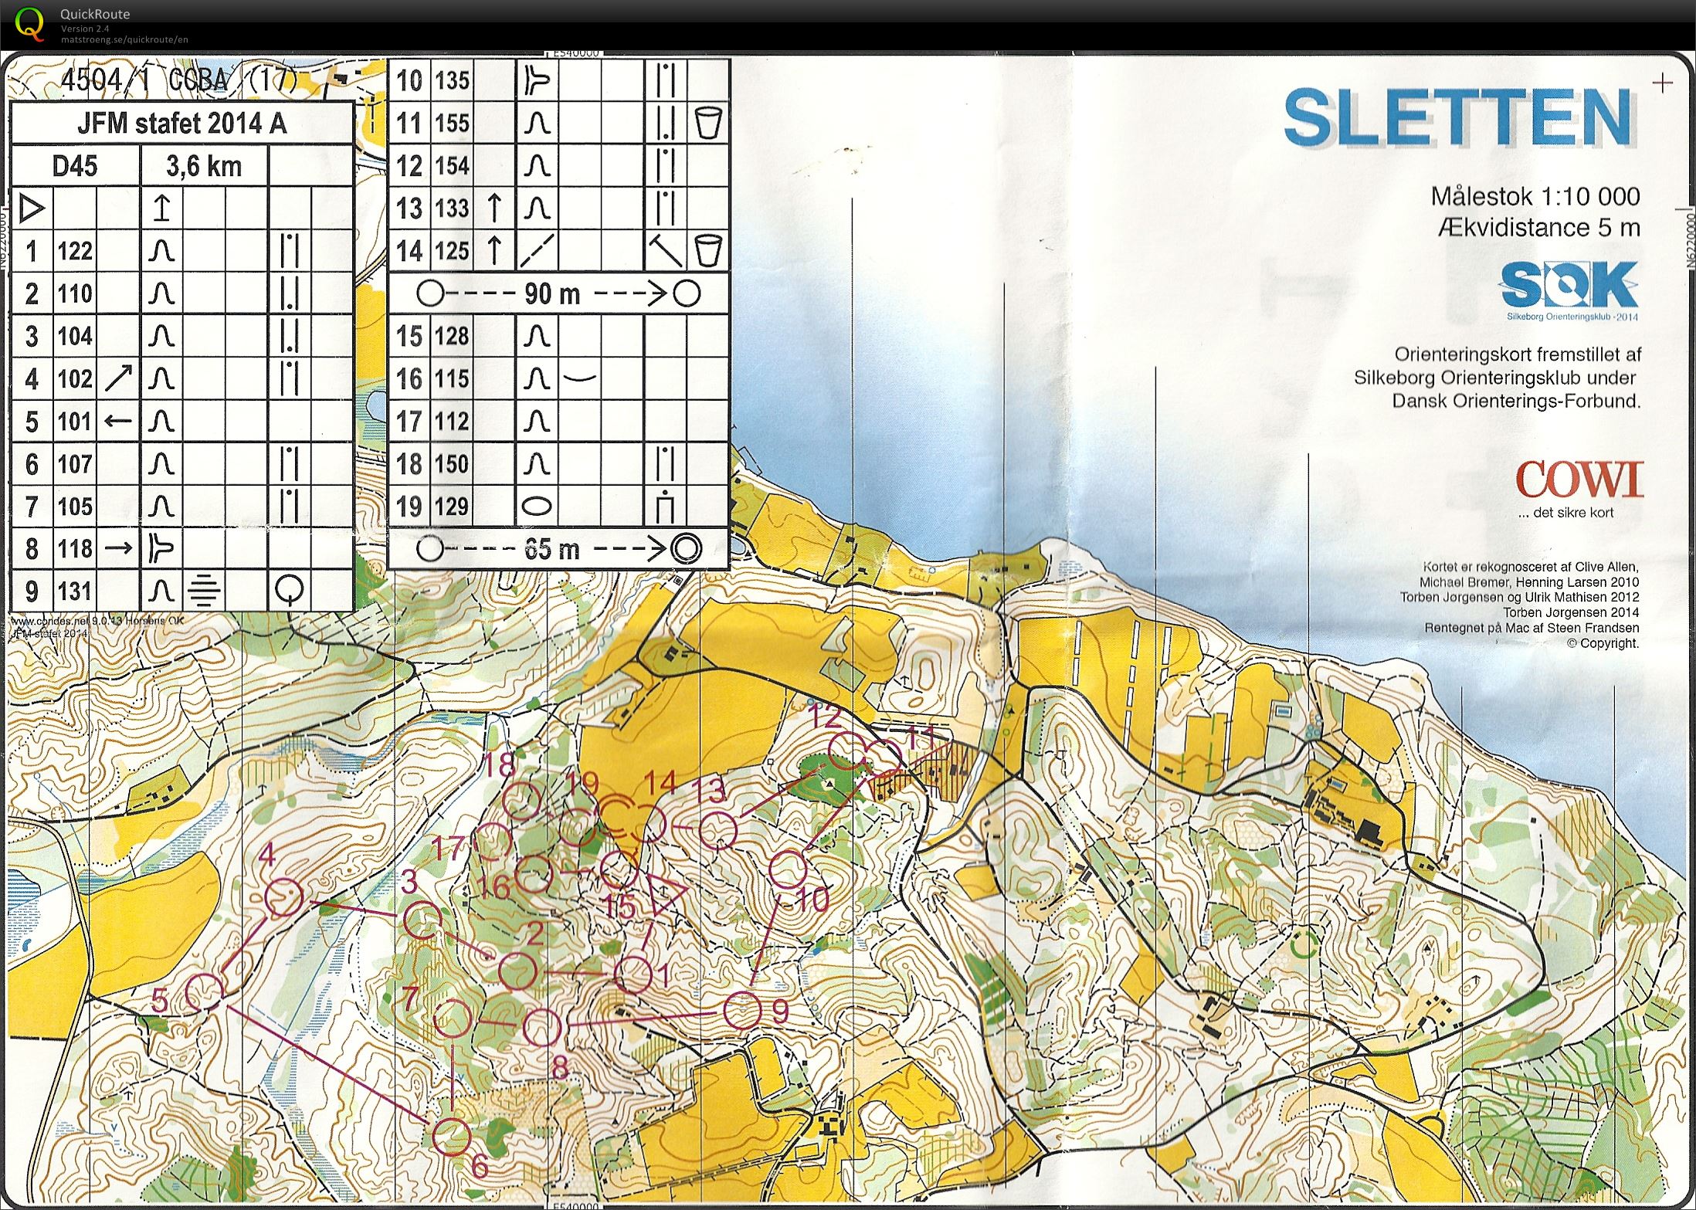The width and height of the screenshot is (1696, 1210).
Task: Click the 'JFM stafet 2014 A' heading
Action: tap(182, 124)
